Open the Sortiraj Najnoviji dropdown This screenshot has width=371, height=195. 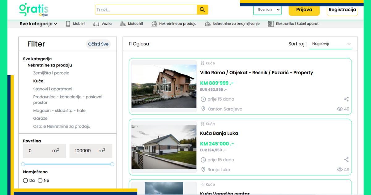[331, 44]
